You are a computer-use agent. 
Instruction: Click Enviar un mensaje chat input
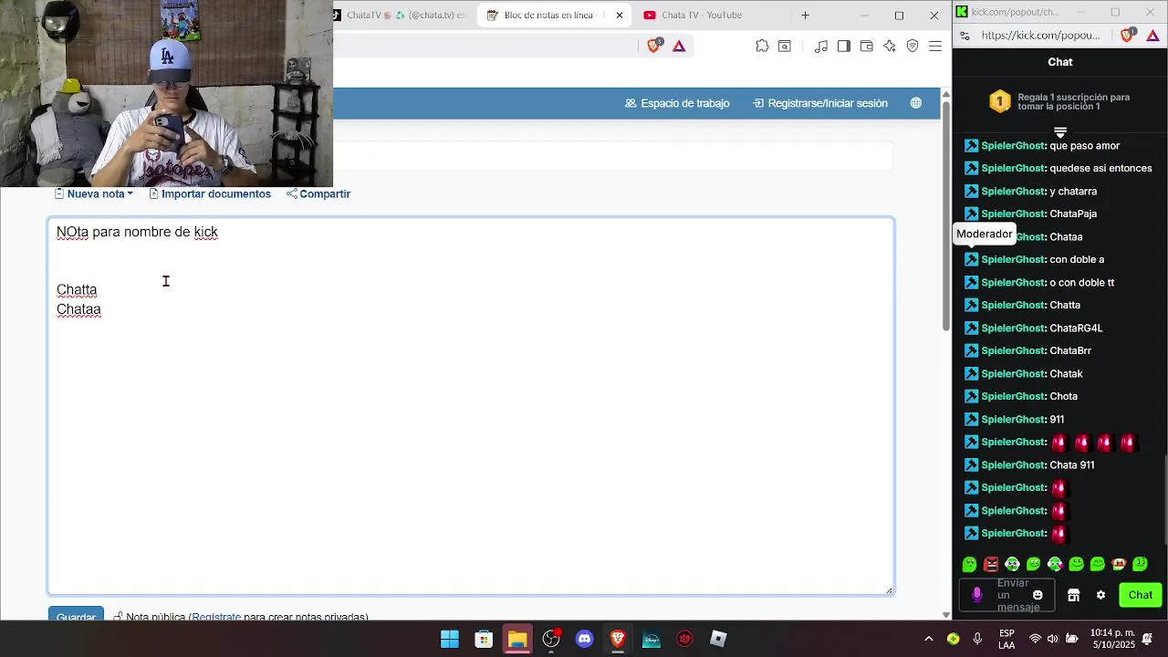(1013, 595)
